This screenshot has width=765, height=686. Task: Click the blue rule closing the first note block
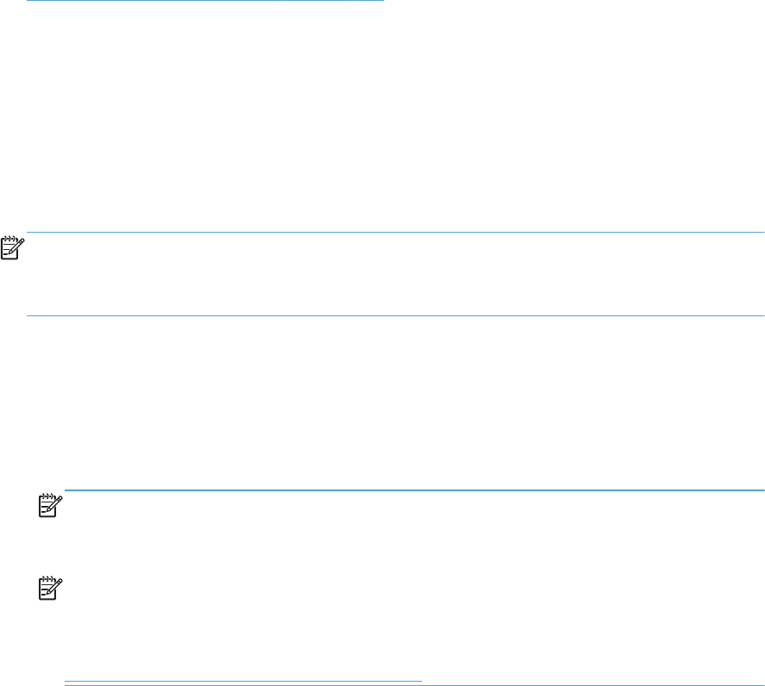(x=395, y=315)
